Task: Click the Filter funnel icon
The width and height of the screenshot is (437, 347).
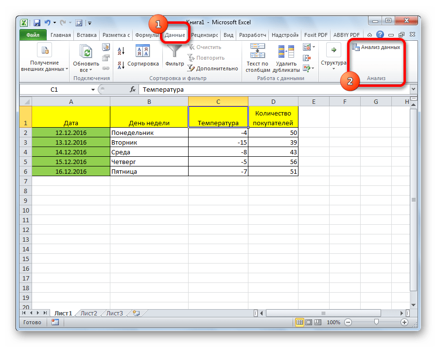Action: click(175, 52)
